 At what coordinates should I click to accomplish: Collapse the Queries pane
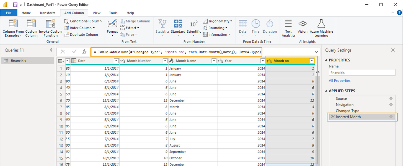coord(51,50)
